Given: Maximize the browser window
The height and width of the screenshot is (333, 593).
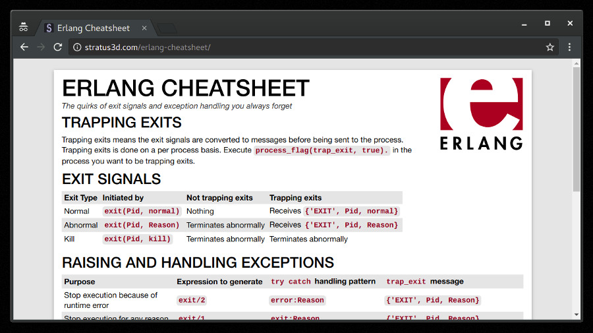Looking at the screenshot, I should 548,24.
